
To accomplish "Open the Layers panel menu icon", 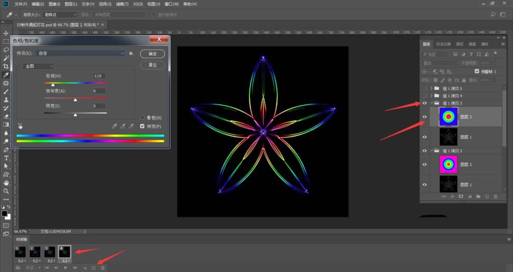I will 503,44.
